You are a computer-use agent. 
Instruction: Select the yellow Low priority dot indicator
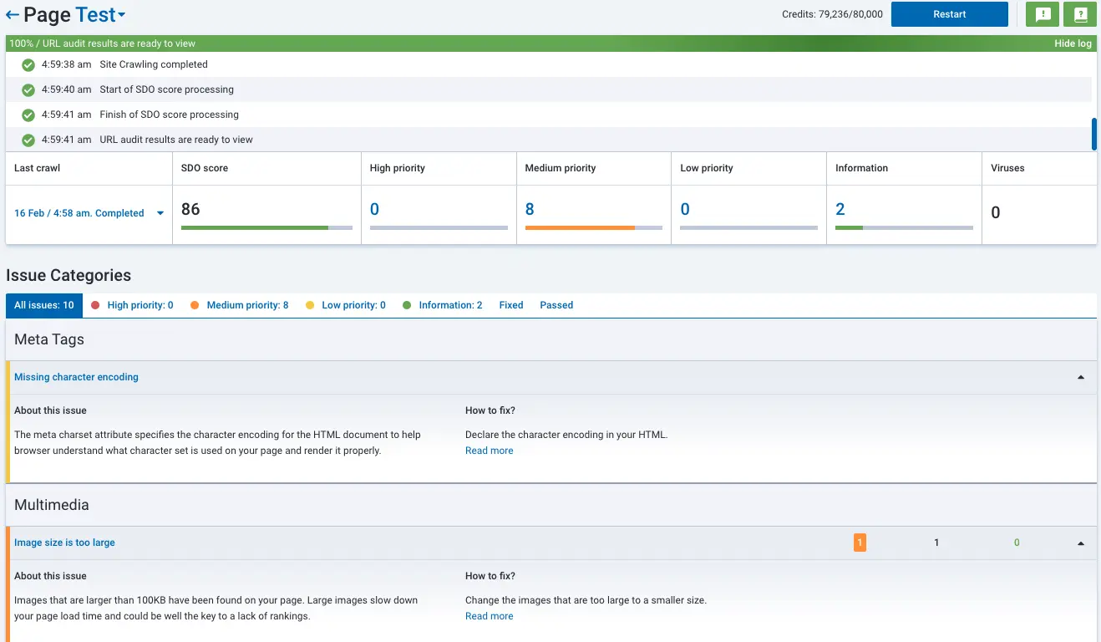311,305
